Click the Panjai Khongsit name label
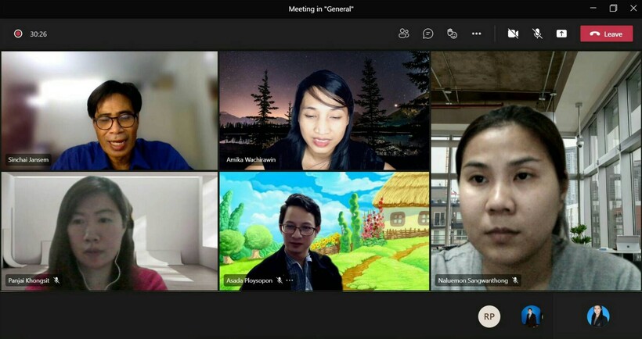This screenshot has height=339, width=642. [x=29, y=280]
